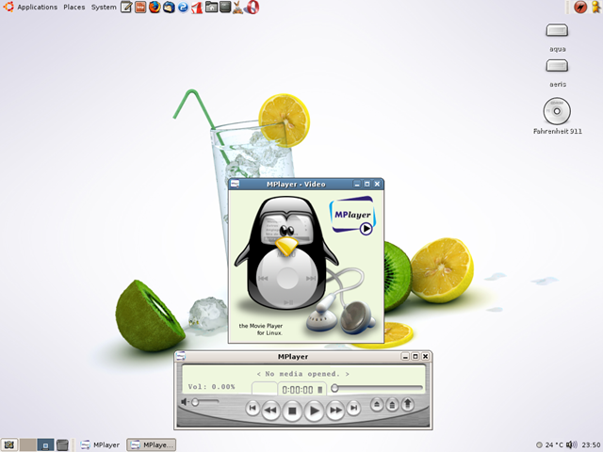Launch the red-white document viewer icon
The height and width of the screenshot is (452, 603).
(197, 7)
